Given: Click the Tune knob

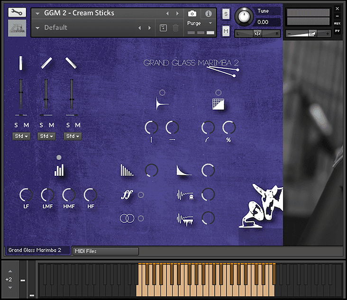Looking at the screenshot, I should point(244,17).
